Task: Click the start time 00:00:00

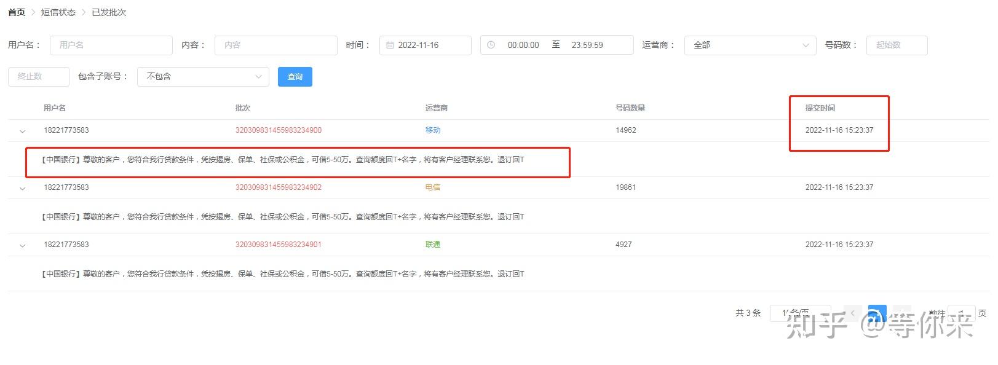Action: [523, 45]
